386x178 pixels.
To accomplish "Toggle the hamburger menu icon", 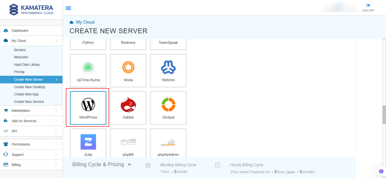I will tap(69, 8).
